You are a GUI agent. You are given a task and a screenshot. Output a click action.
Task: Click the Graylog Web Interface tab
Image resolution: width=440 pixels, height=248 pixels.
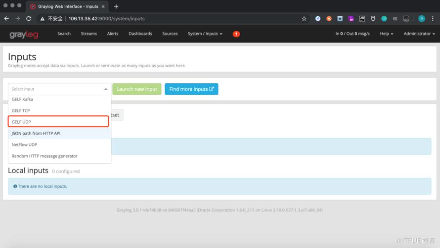68,6
